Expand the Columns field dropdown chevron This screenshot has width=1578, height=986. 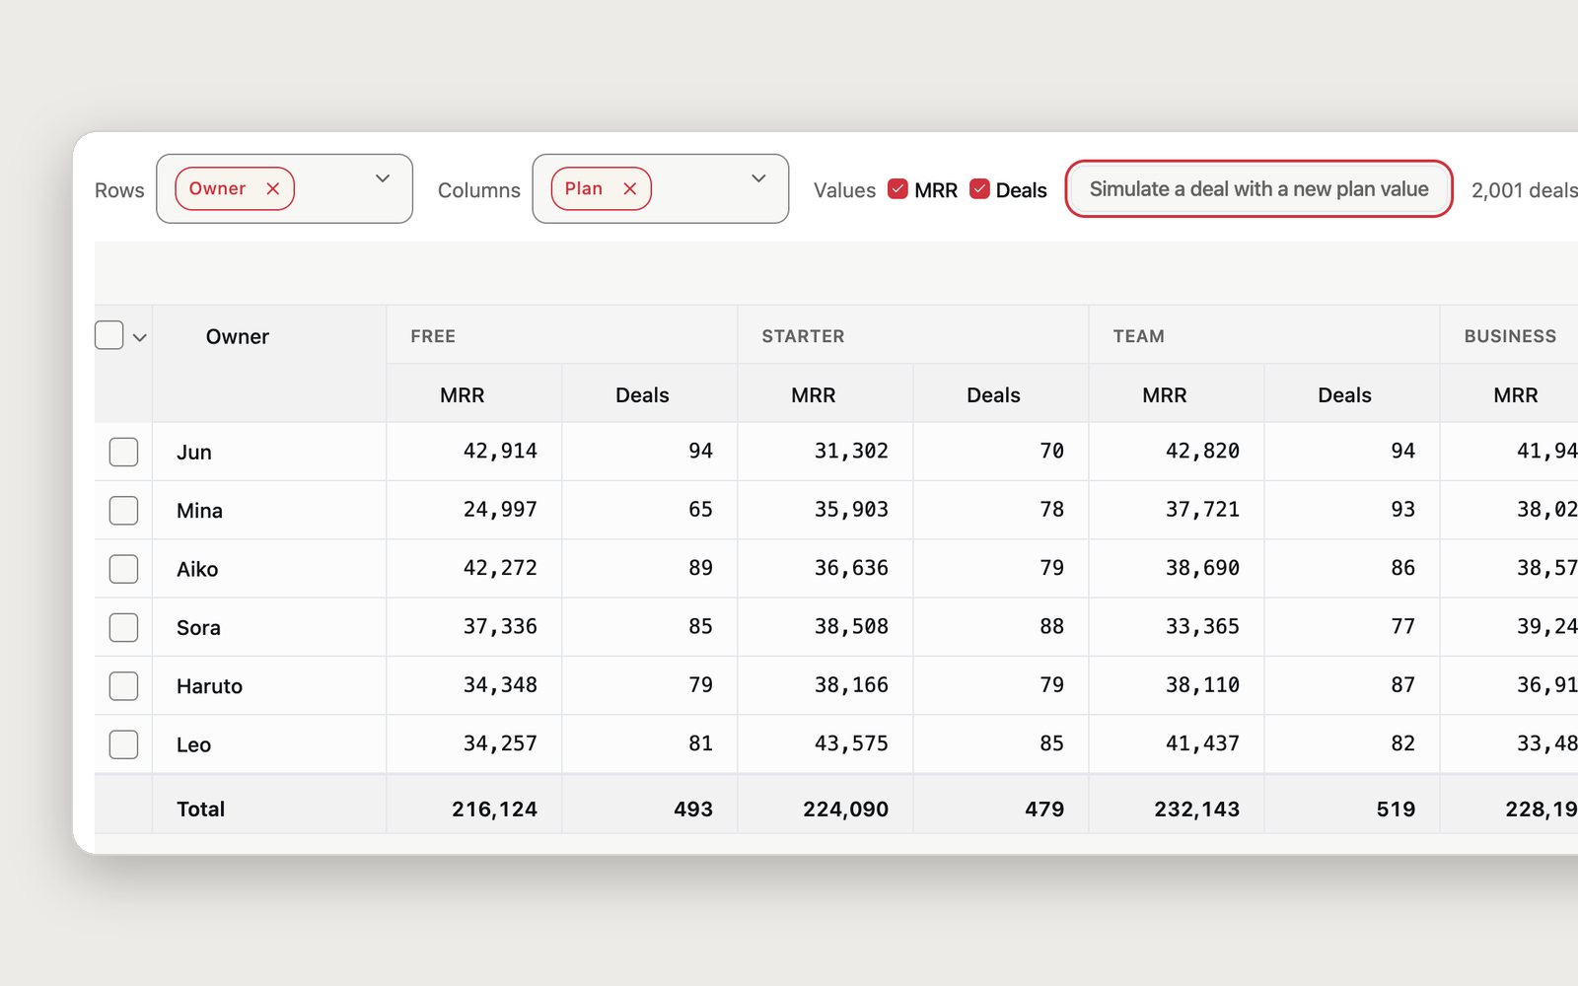point(758,178)
